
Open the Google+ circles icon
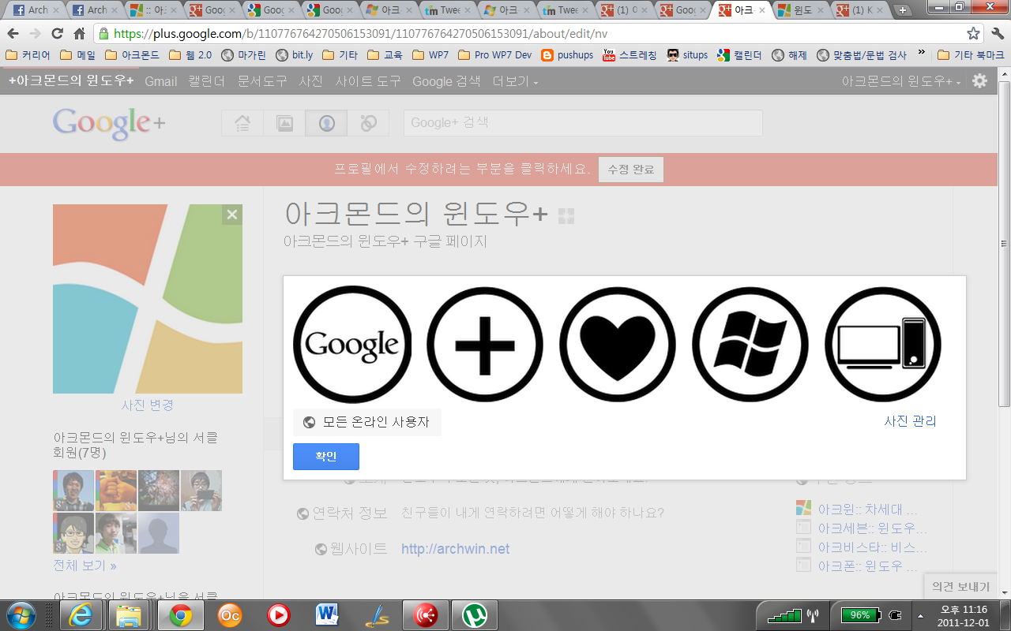click(x=368, y=123)
